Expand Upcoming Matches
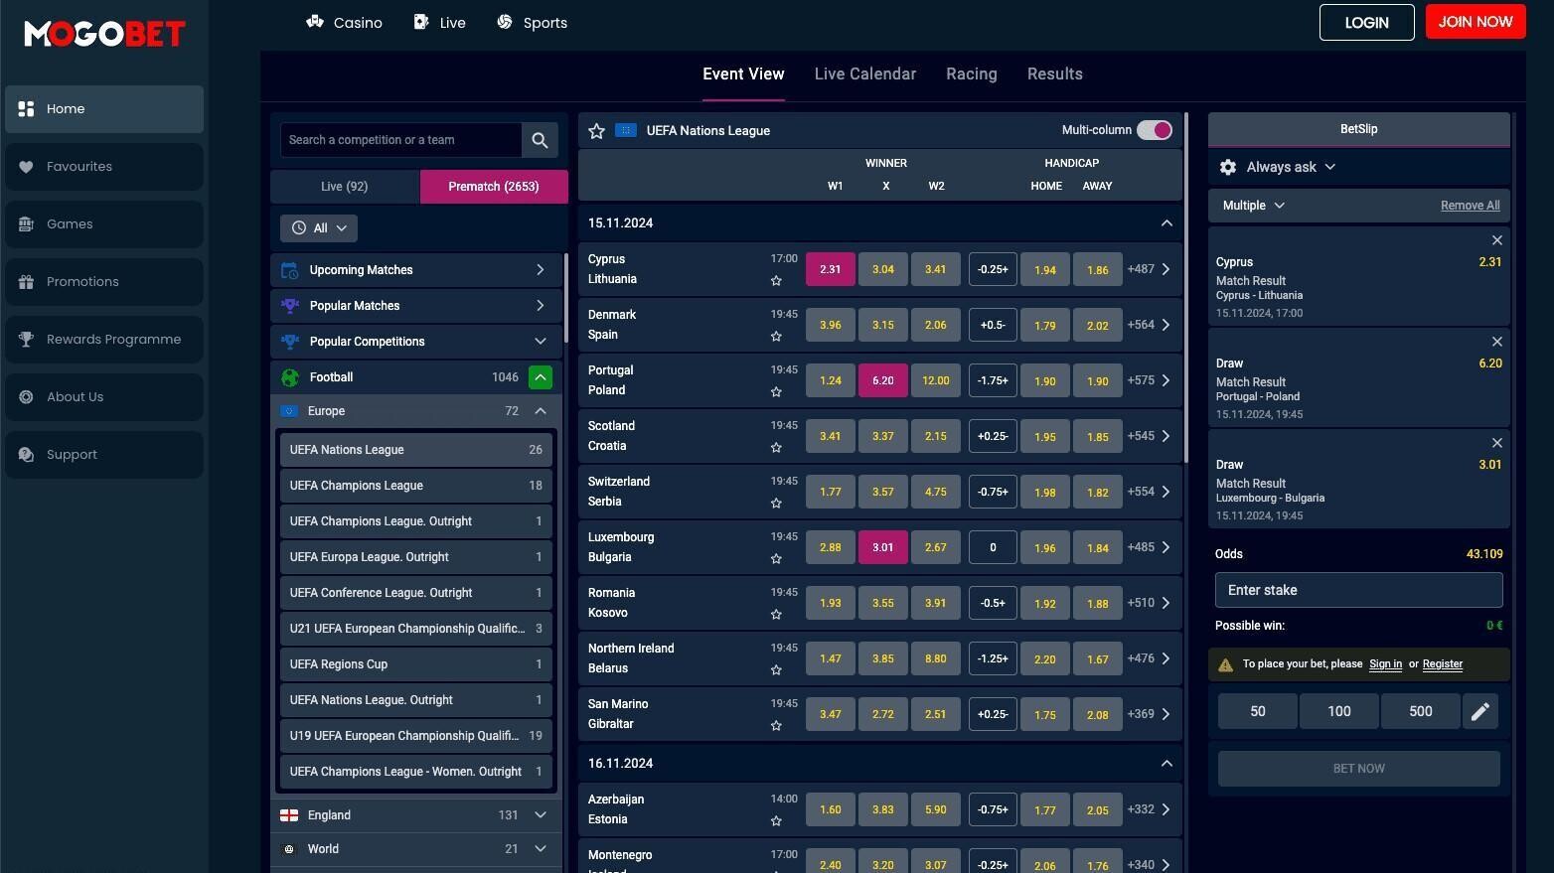Screen dimensions: 1554x873 (x=415, y=270)
